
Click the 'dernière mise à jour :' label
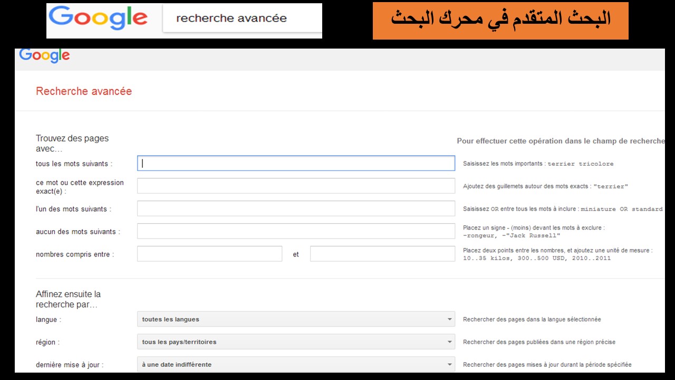pos(70,365)
